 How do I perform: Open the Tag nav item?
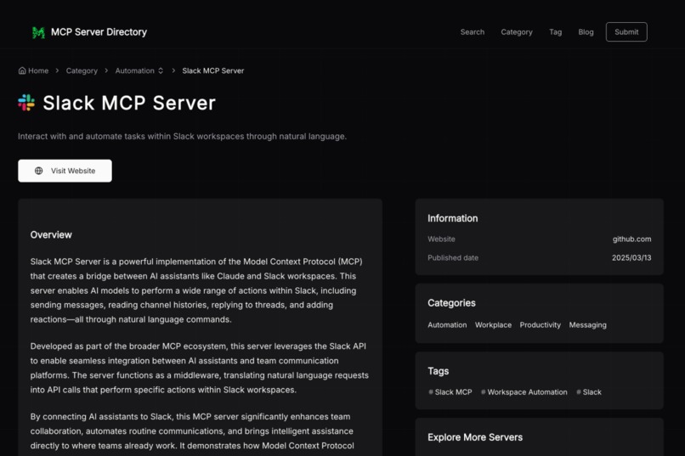555,32
